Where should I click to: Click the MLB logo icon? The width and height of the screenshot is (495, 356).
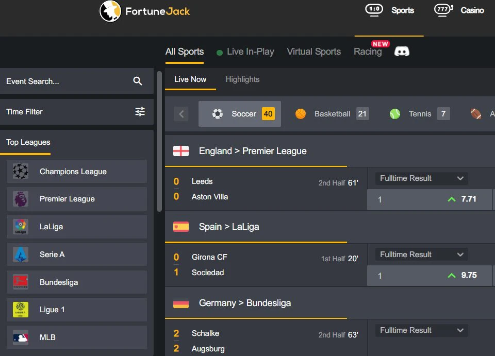point(21,337)
